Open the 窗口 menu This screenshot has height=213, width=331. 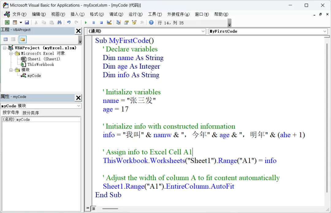point(202,14)
